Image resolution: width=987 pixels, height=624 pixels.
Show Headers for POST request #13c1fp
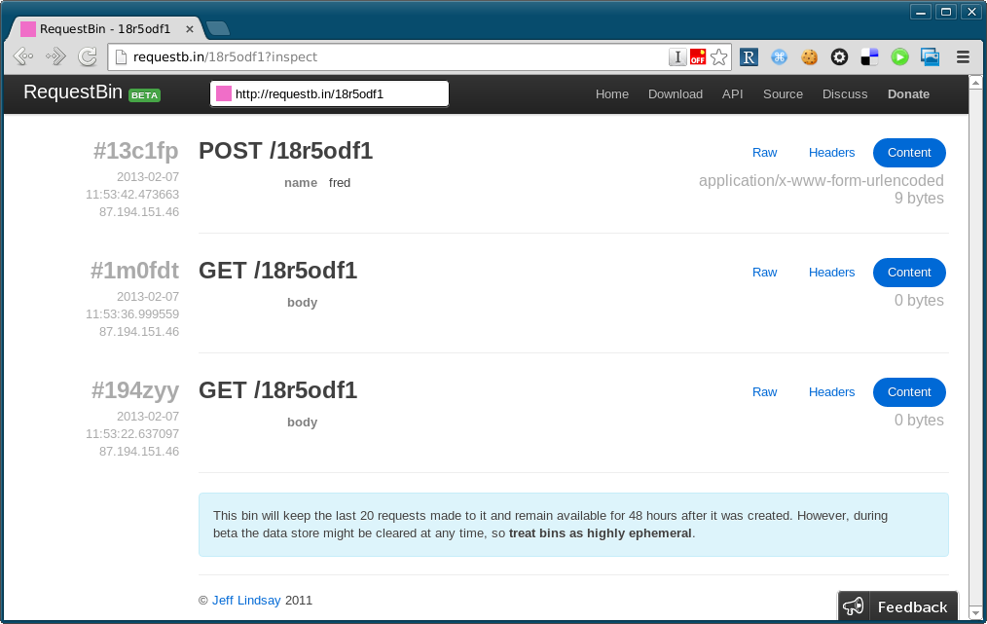(831, 153)
